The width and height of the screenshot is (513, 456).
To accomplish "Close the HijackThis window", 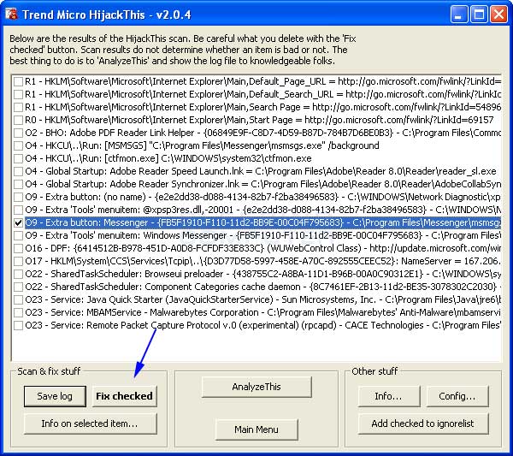I will pos(498,15).
